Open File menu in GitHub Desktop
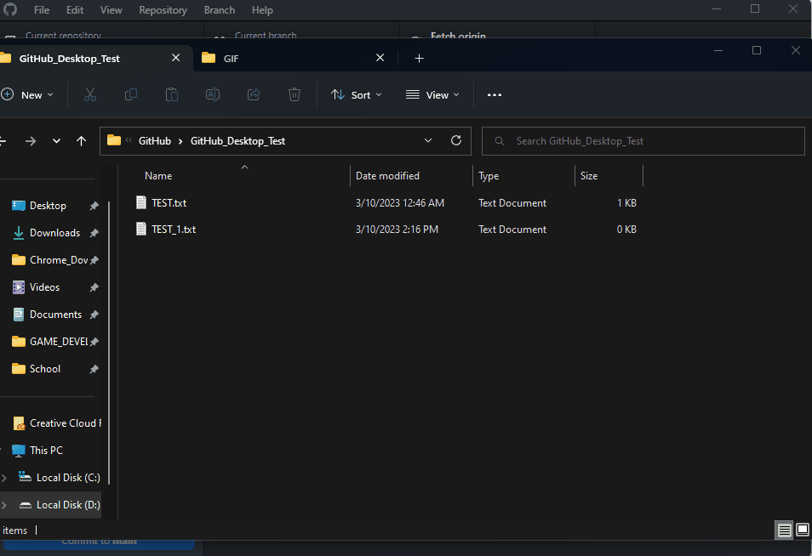Image resolution: width=812 pixels, height=556 pixels. point(42,10)
